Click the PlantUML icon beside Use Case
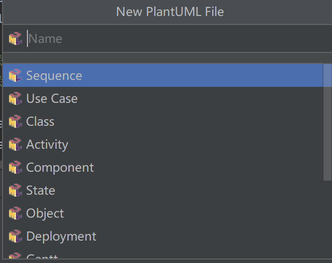 tap(15, 98)
